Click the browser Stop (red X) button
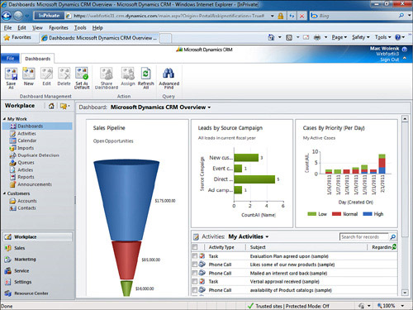 [x=302, y=16]
